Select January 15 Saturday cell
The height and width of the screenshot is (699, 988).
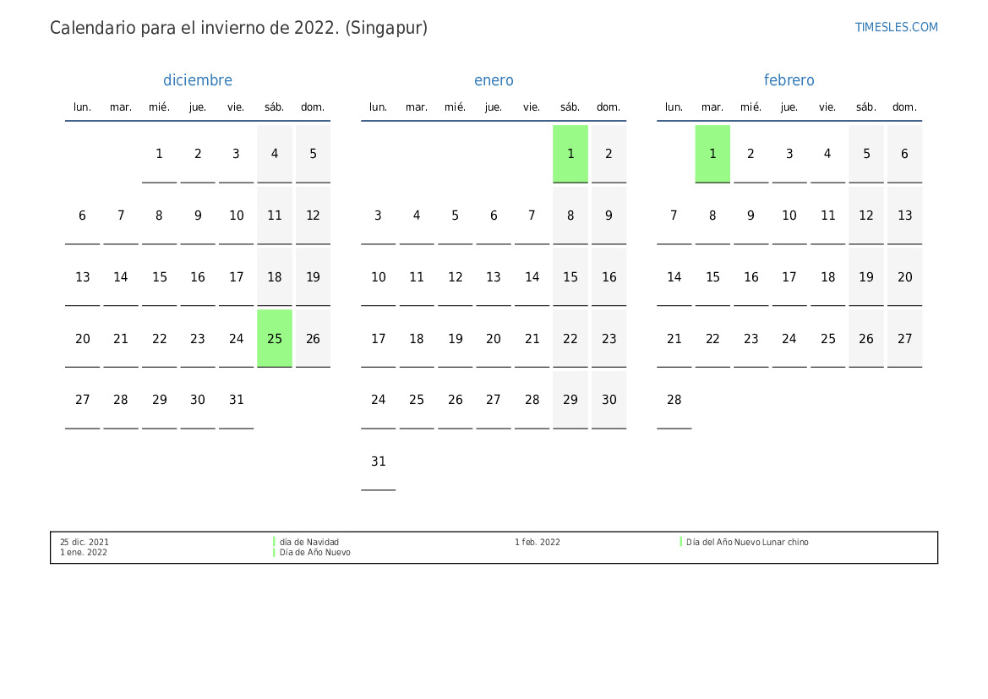[570, 276]
